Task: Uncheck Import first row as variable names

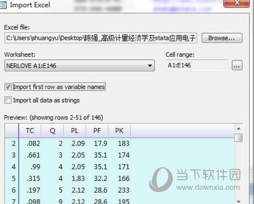Action: coord(8,87)
